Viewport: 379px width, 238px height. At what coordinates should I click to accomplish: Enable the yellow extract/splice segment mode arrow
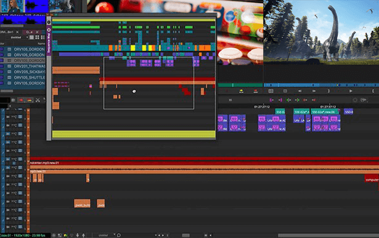coord(29,100)
